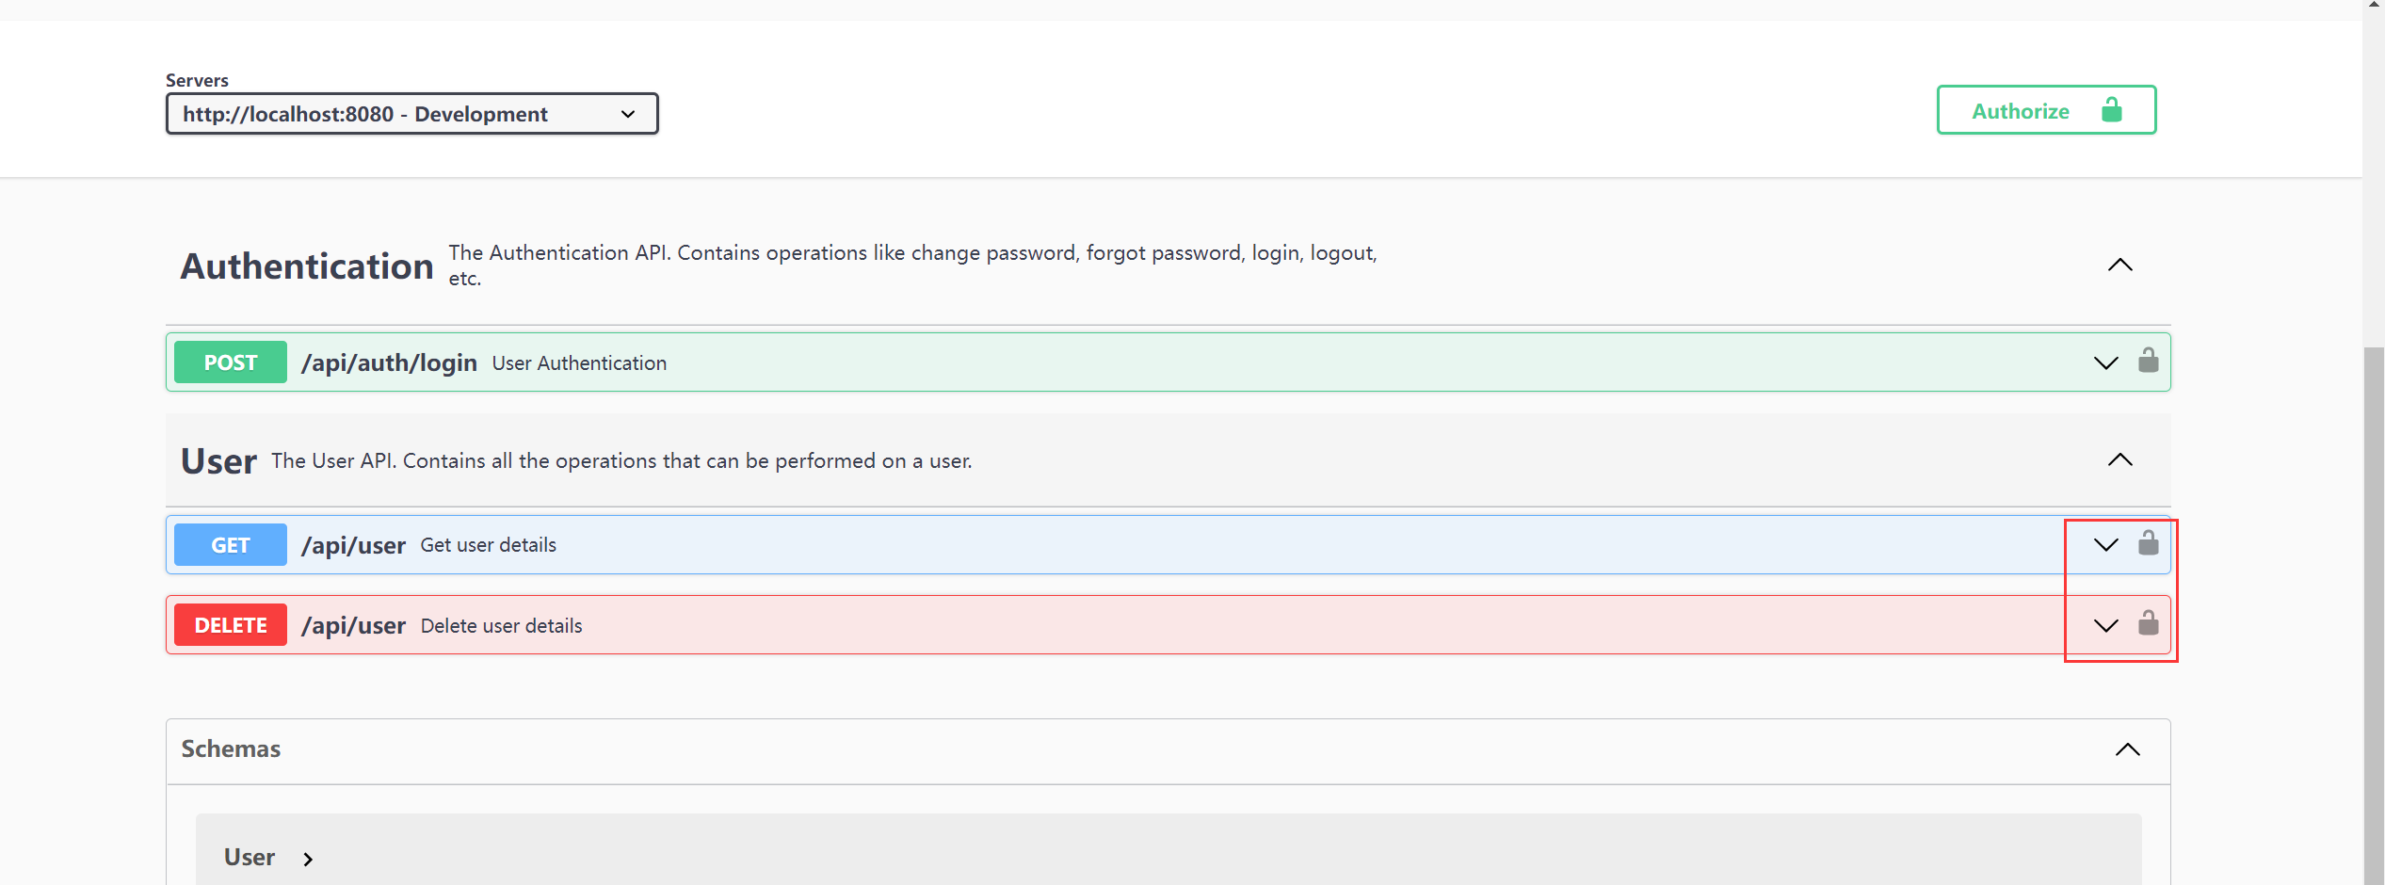Click the vertical scrollbar thumb
Viewport: 2385px width, 885px height.
2374,616
